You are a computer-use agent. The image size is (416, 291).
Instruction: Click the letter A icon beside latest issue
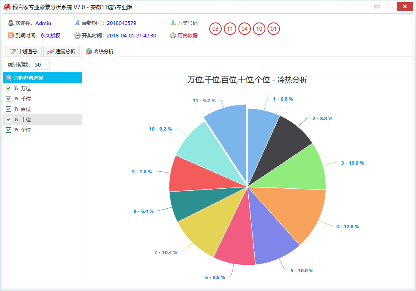77,23
